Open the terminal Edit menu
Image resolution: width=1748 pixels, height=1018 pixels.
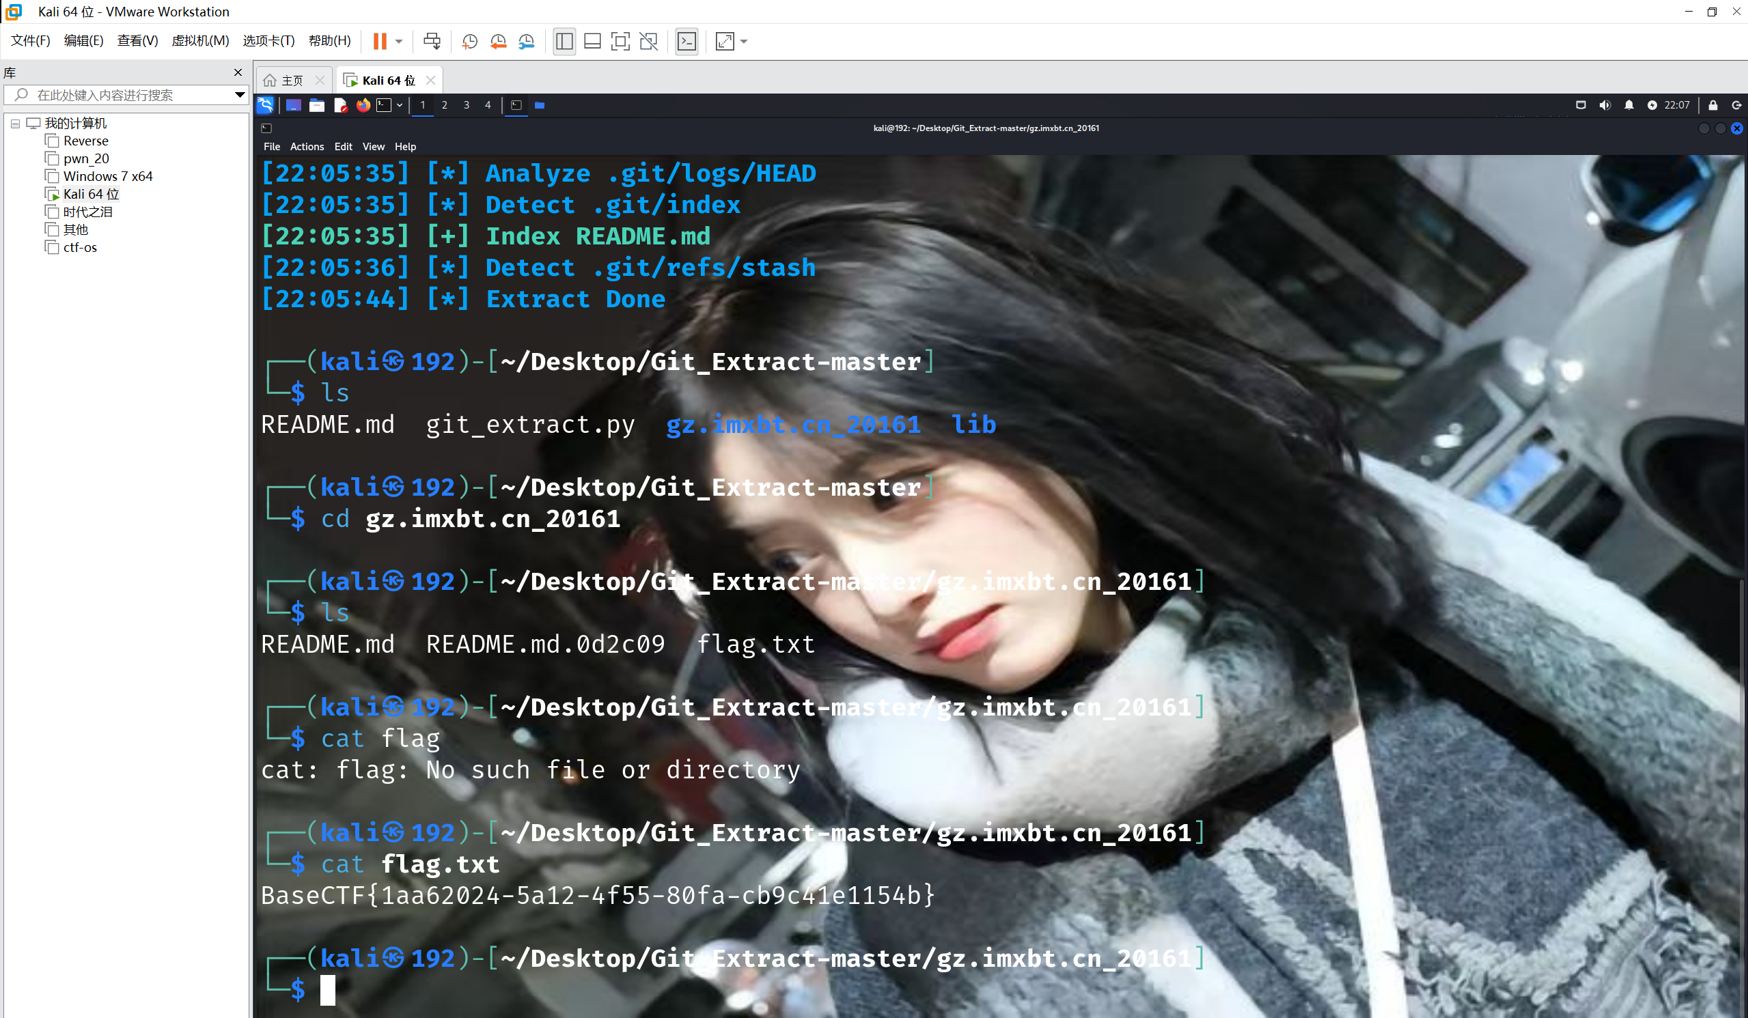click(344, 146)
